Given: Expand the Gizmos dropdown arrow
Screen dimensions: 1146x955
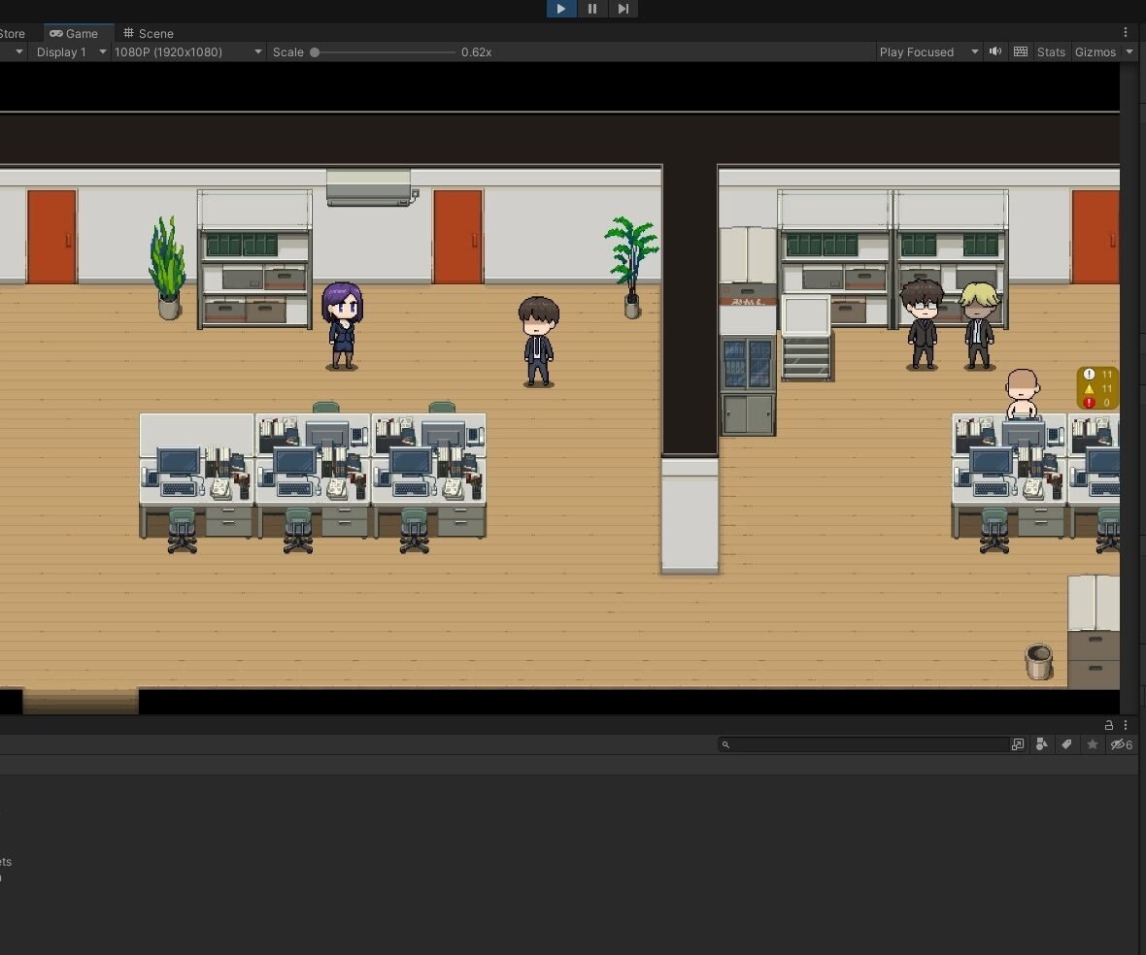Looking at the screenshot, I should [1129, 52].
